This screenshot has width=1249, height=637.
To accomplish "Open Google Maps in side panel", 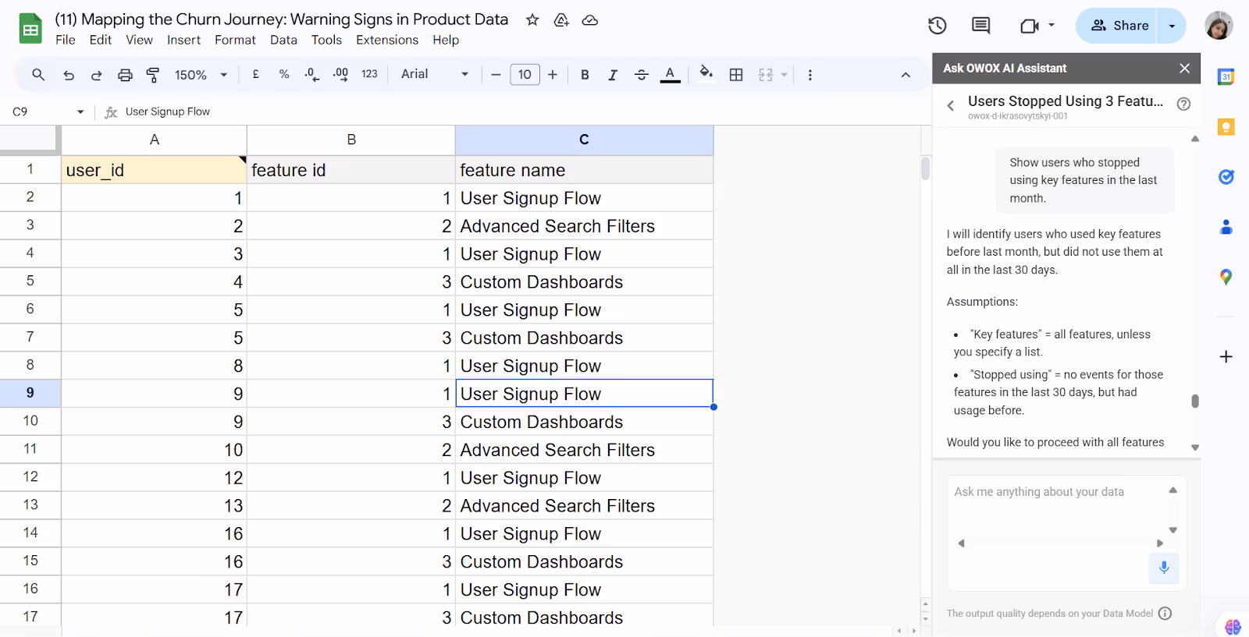I will [1226, 277].
